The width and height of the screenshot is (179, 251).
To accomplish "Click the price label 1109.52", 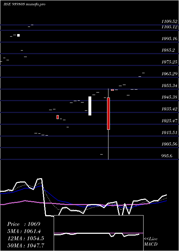I will [169, 22].
